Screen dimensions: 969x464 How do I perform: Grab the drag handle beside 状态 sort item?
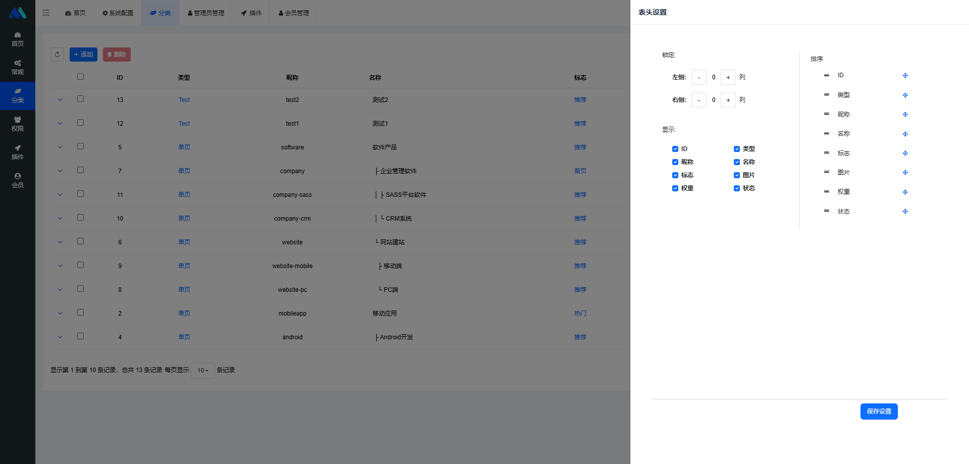click(x=826, y=211)
